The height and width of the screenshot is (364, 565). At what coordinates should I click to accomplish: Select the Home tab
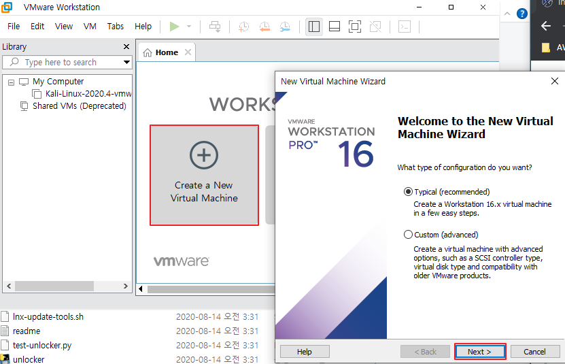click(x=167, y=52)
